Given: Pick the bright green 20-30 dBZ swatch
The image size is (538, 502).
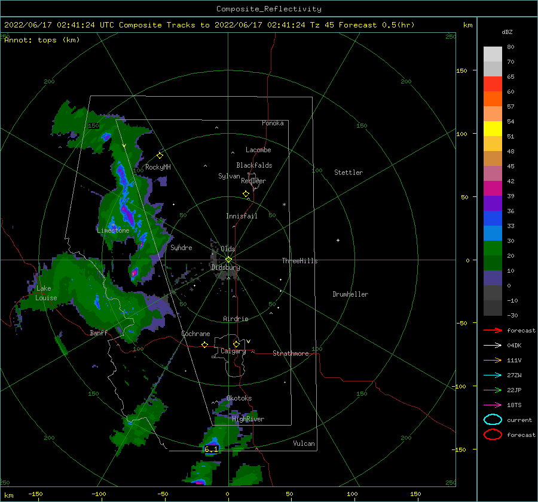Looking at the screenshot, I should (x=493, y=248).
